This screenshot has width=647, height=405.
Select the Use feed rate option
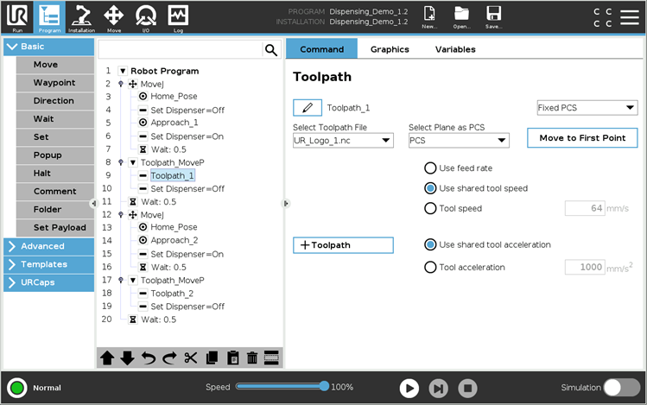430,168
